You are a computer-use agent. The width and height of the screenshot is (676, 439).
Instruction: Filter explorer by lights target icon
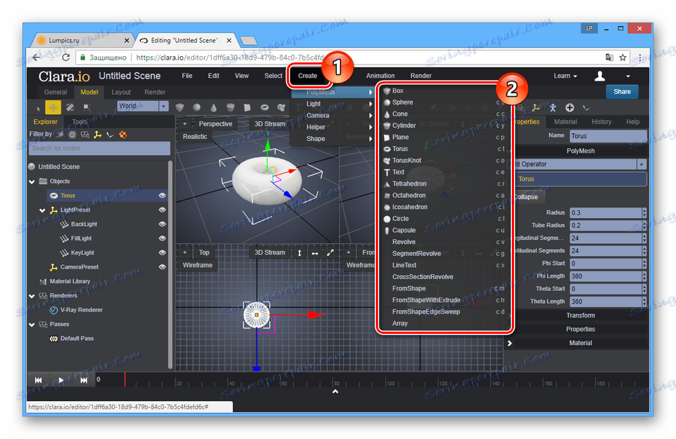coord(72,135)
